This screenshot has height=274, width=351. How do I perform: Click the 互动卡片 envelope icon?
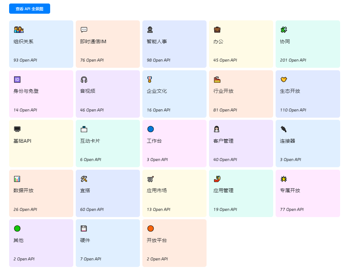(x=84, y=129)
